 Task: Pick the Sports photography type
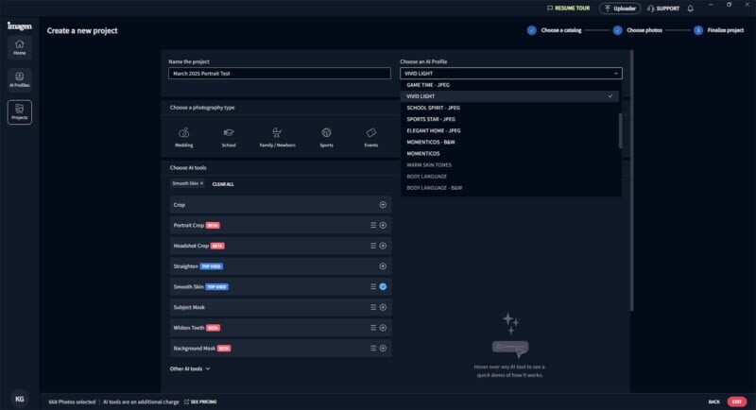(x=326, y=137)
